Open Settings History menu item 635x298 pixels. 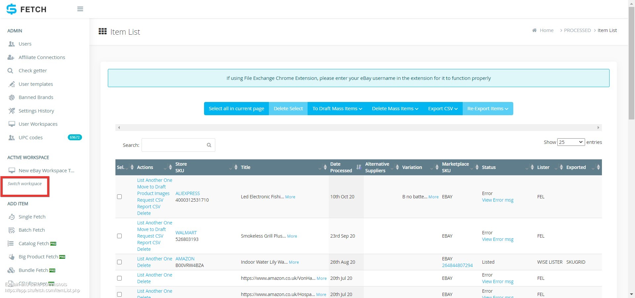click(36, 111)
